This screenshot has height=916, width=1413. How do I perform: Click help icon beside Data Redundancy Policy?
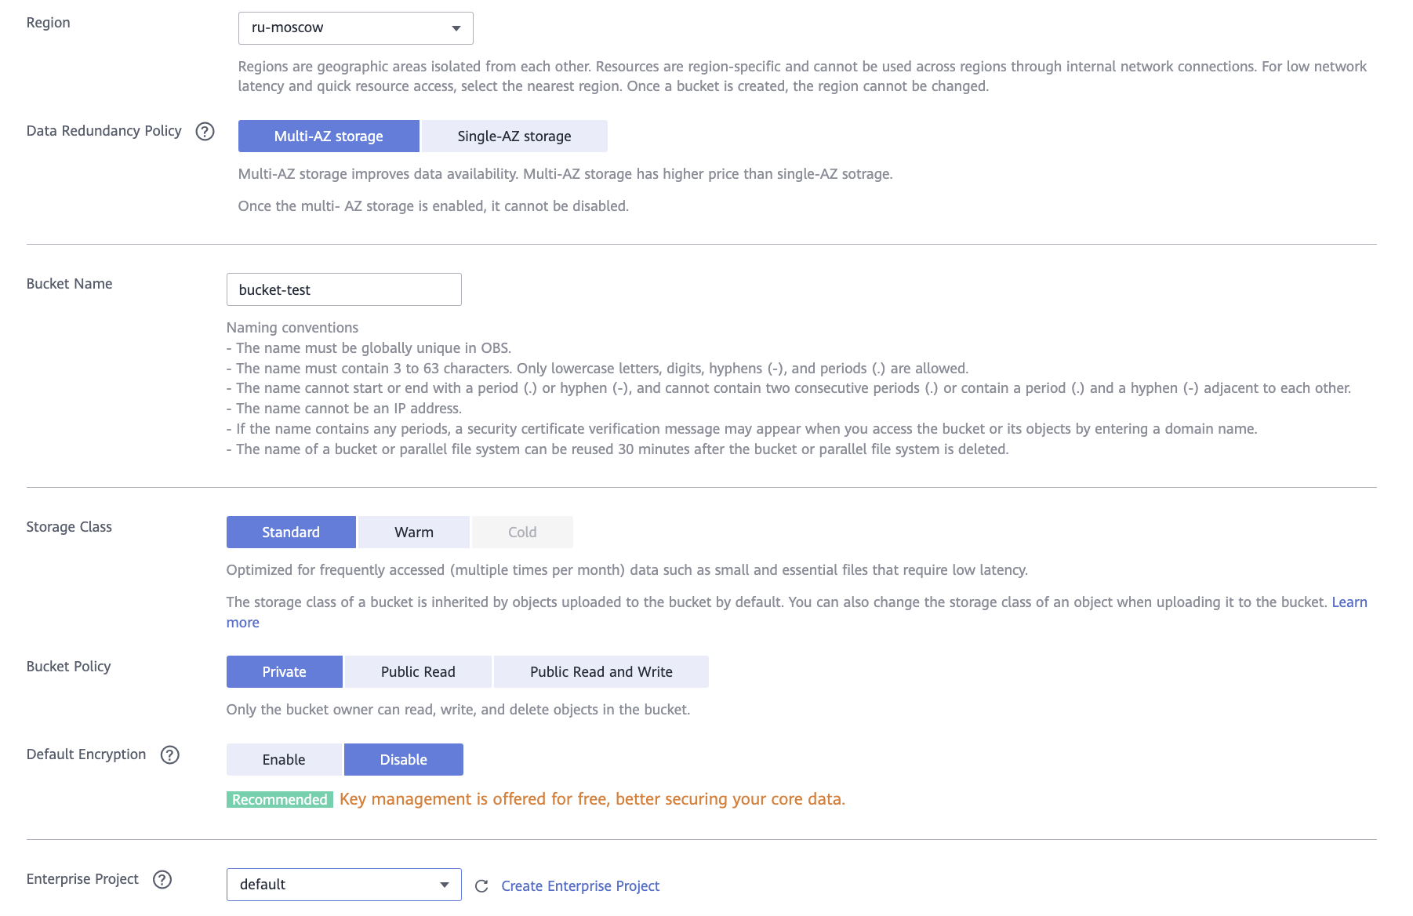(205, 131)
